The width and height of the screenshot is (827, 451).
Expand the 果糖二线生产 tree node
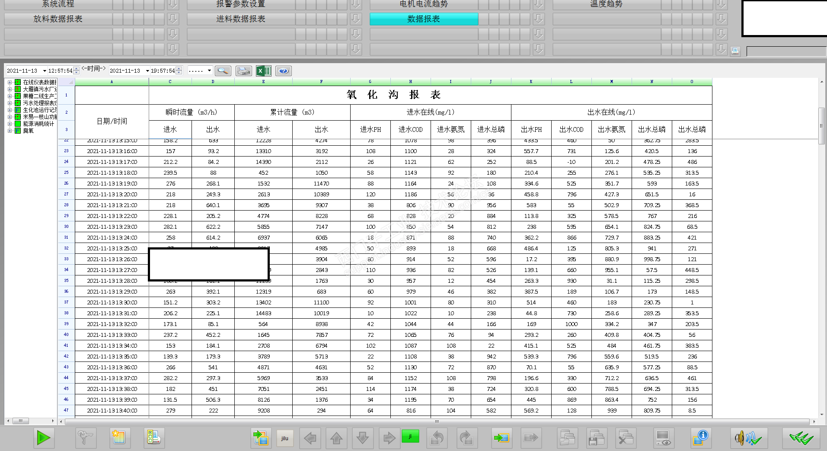click(x=10, y=96)
